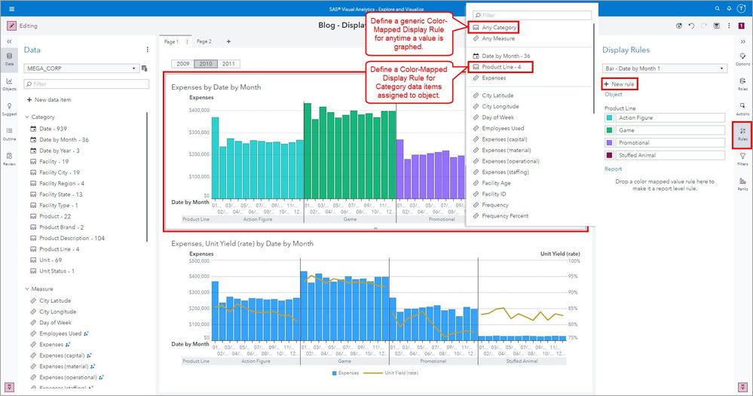Collapse the Measure group
This screenshot has height=396, width=753.
pyautogui.click(x=27, y=289)
